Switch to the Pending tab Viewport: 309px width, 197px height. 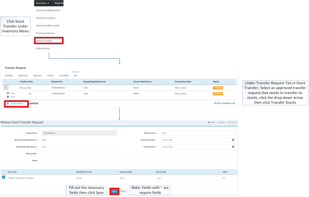8,75
